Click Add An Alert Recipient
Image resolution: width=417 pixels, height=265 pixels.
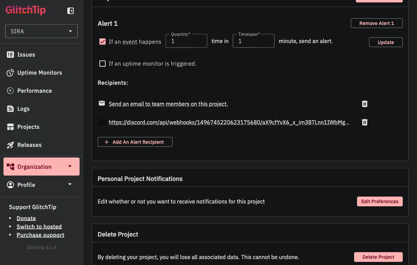coord(135,142)
